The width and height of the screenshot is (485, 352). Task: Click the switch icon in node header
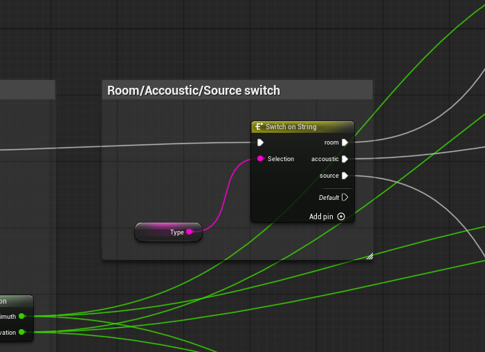pos(259,127)
